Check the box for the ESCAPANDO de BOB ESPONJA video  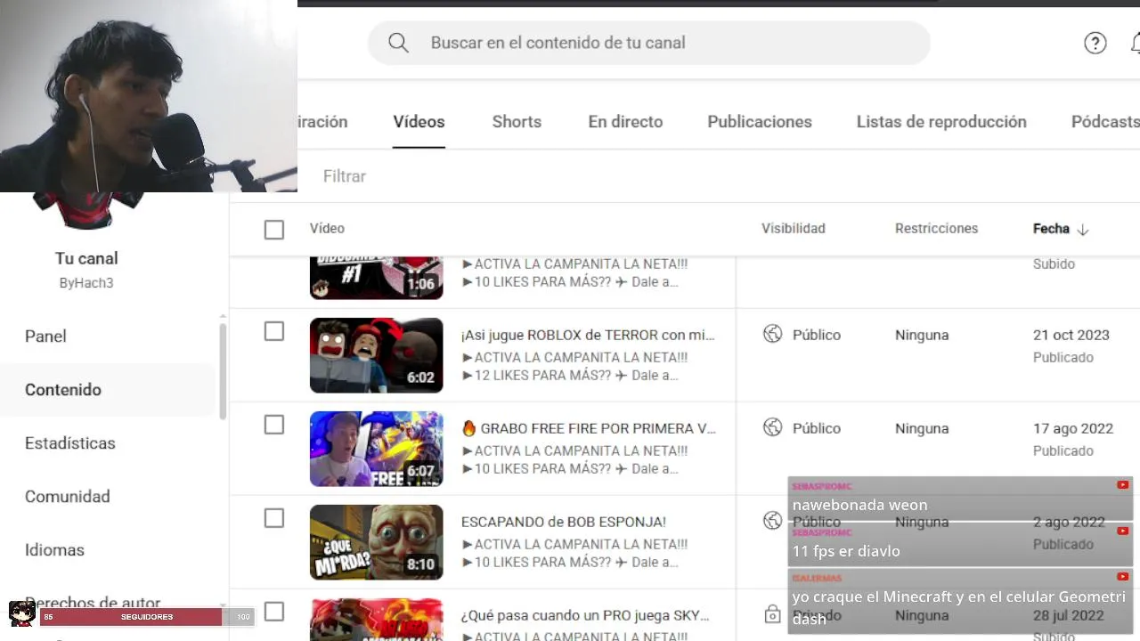[x=274, y=518]
